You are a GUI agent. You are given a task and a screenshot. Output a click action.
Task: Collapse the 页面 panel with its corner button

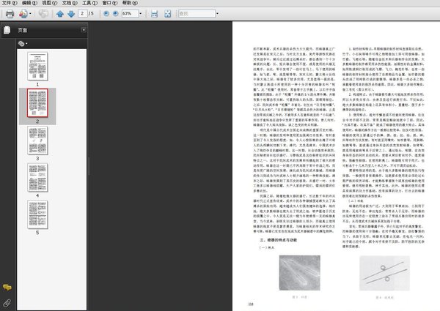click(84, 30)
